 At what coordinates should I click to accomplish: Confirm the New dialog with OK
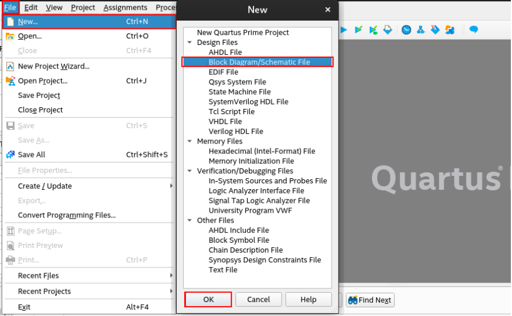coord(208,299)
